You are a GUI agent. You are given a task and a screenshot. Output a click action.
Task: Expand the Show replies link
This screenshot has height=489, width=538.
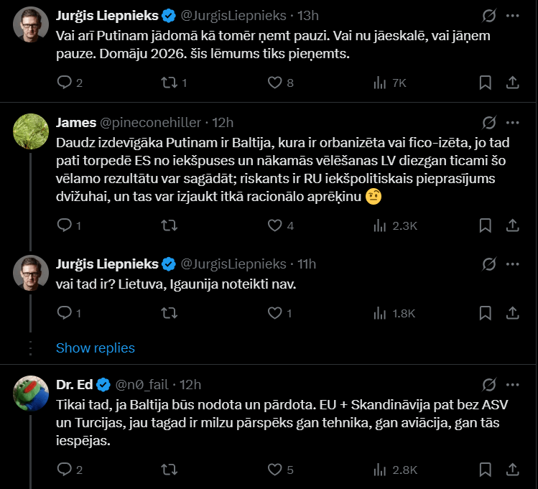tap(96, 348)
